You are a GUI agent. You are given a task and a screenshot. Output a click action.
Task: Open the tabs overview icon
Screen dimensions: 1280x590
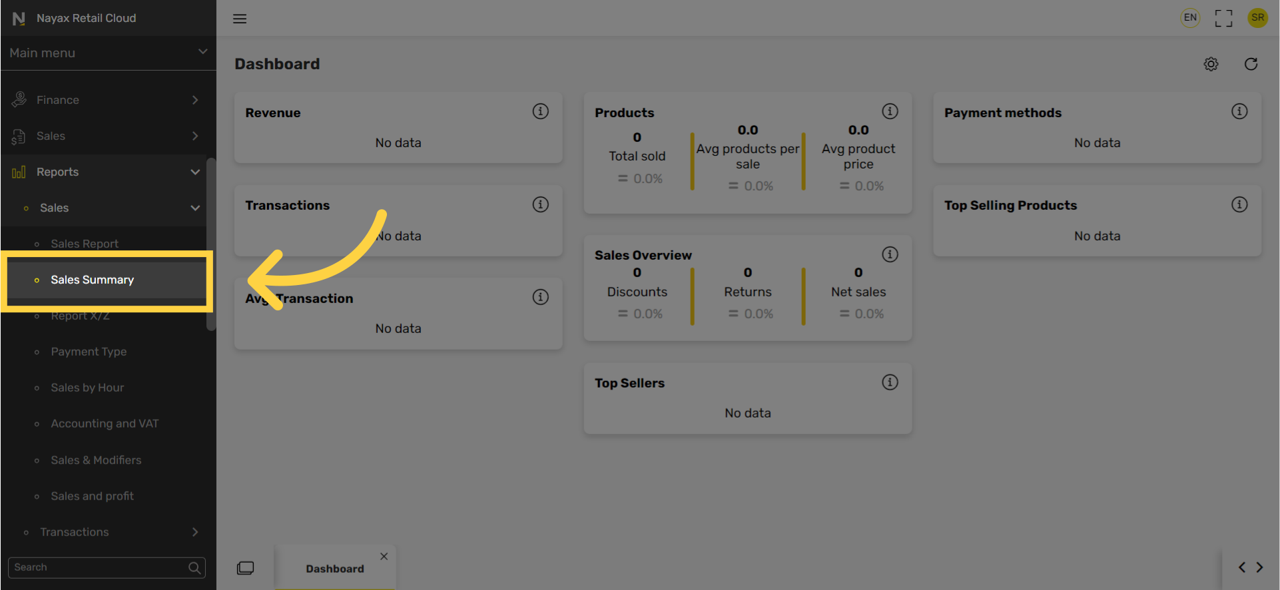pos(245,568)
